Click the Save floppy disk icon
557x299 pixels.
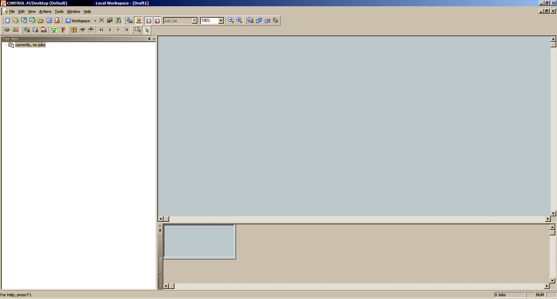[x=49, y=21]
